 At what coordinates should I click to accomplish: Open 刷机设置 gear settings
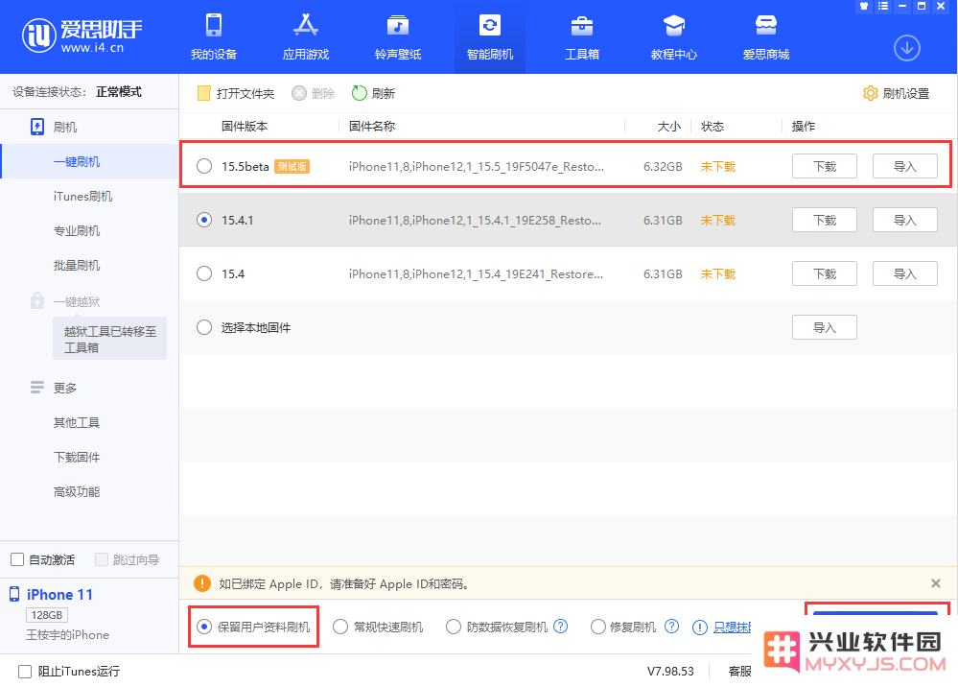pos(870,93)
